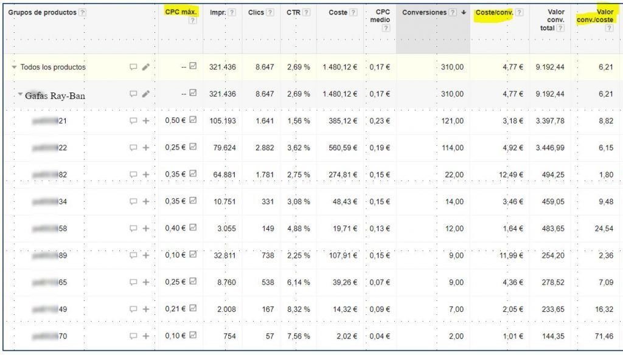This screenshot has width=623, height=355.
Task: Open the help icon next to Coste/conv. header
Action: (520, 12)
